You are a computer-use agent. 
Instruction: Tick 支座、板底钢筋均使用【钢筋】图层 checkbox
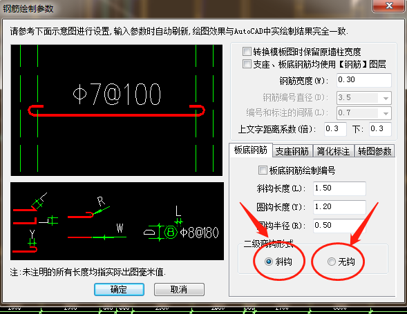(x=247, y=63)
